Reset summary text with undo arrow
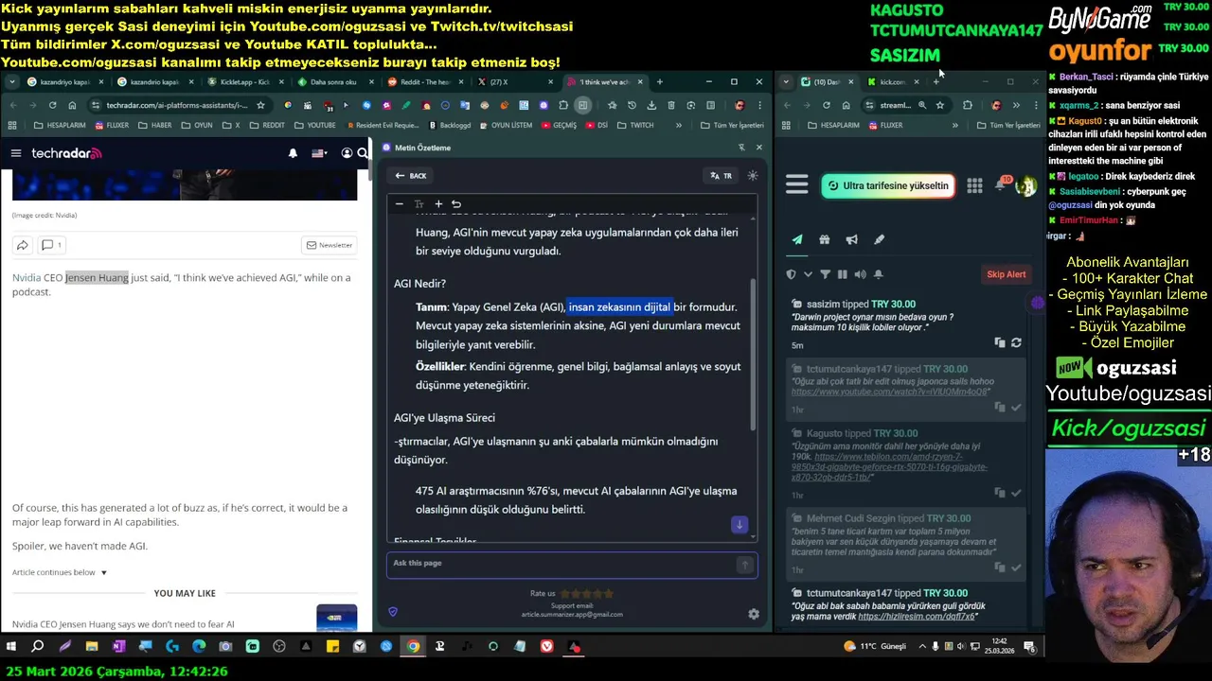This screenshot has width=1212, height=681. click(456, 203)
